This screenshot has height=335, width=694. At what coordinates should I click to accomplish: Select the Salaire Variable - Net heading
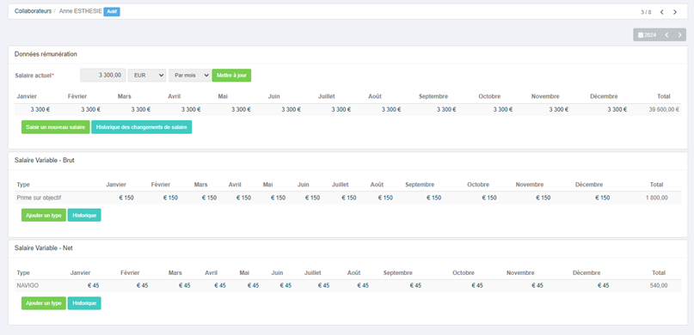click(43, 248)
